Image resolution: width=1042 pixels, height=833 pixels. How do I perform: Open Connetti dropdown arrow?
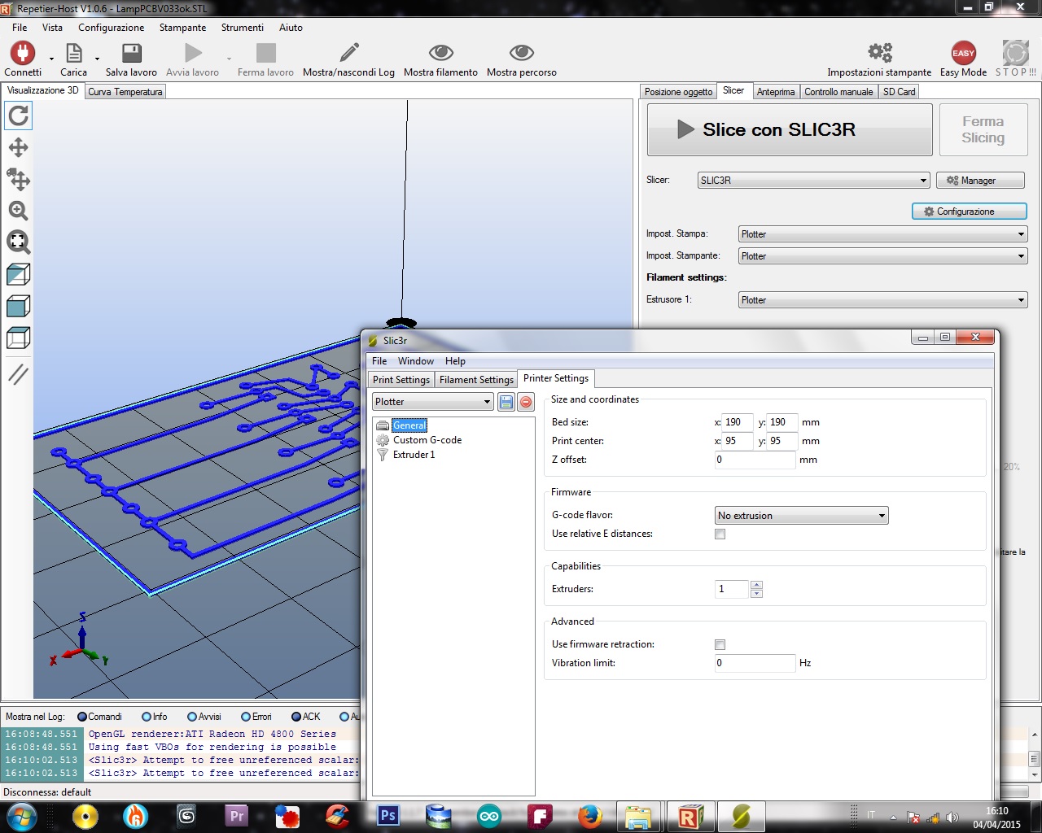click(x=51, y=59)
